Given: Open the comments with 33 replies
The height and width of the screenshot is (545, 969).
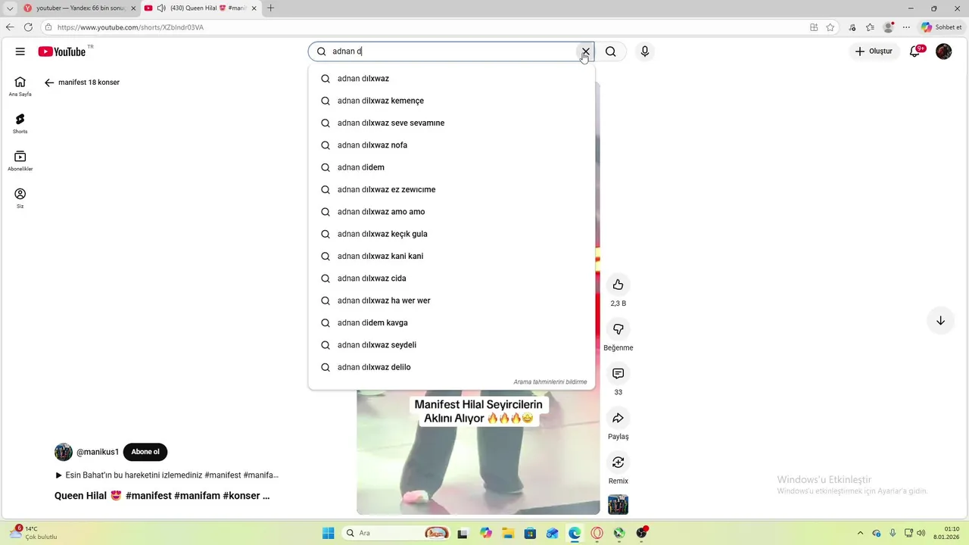Looking at the screenshot, I should point(618,374).
